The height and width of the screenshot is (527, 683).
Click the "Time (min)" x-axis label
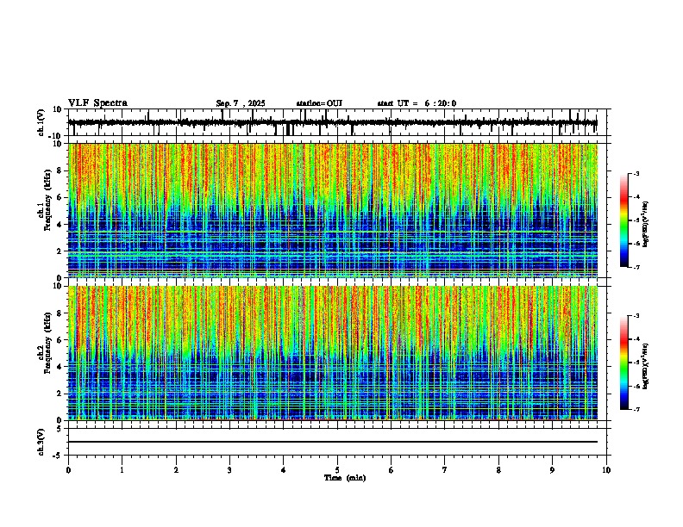click(345, 478)
